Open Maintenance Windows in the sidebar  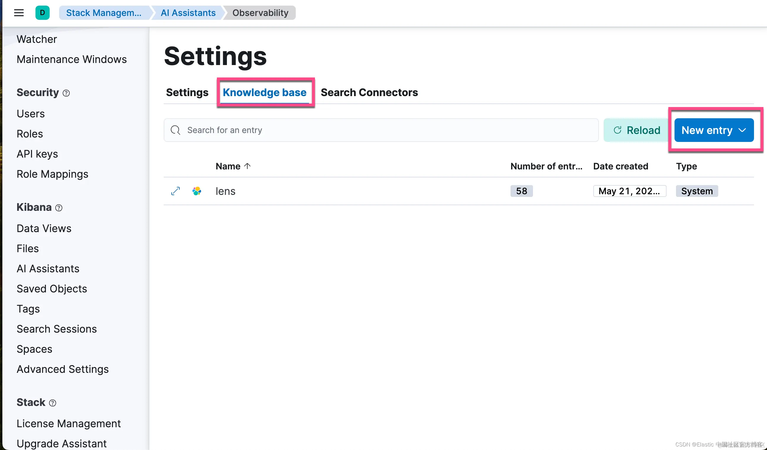click(71, 59)
